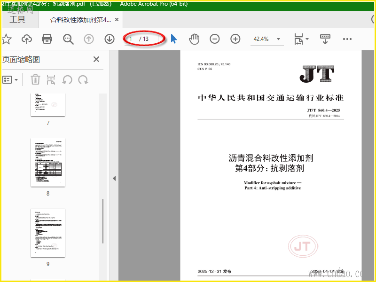Click the 2025-12-31 发布 date text
This screenshot has width=376, height=282.
214,271
